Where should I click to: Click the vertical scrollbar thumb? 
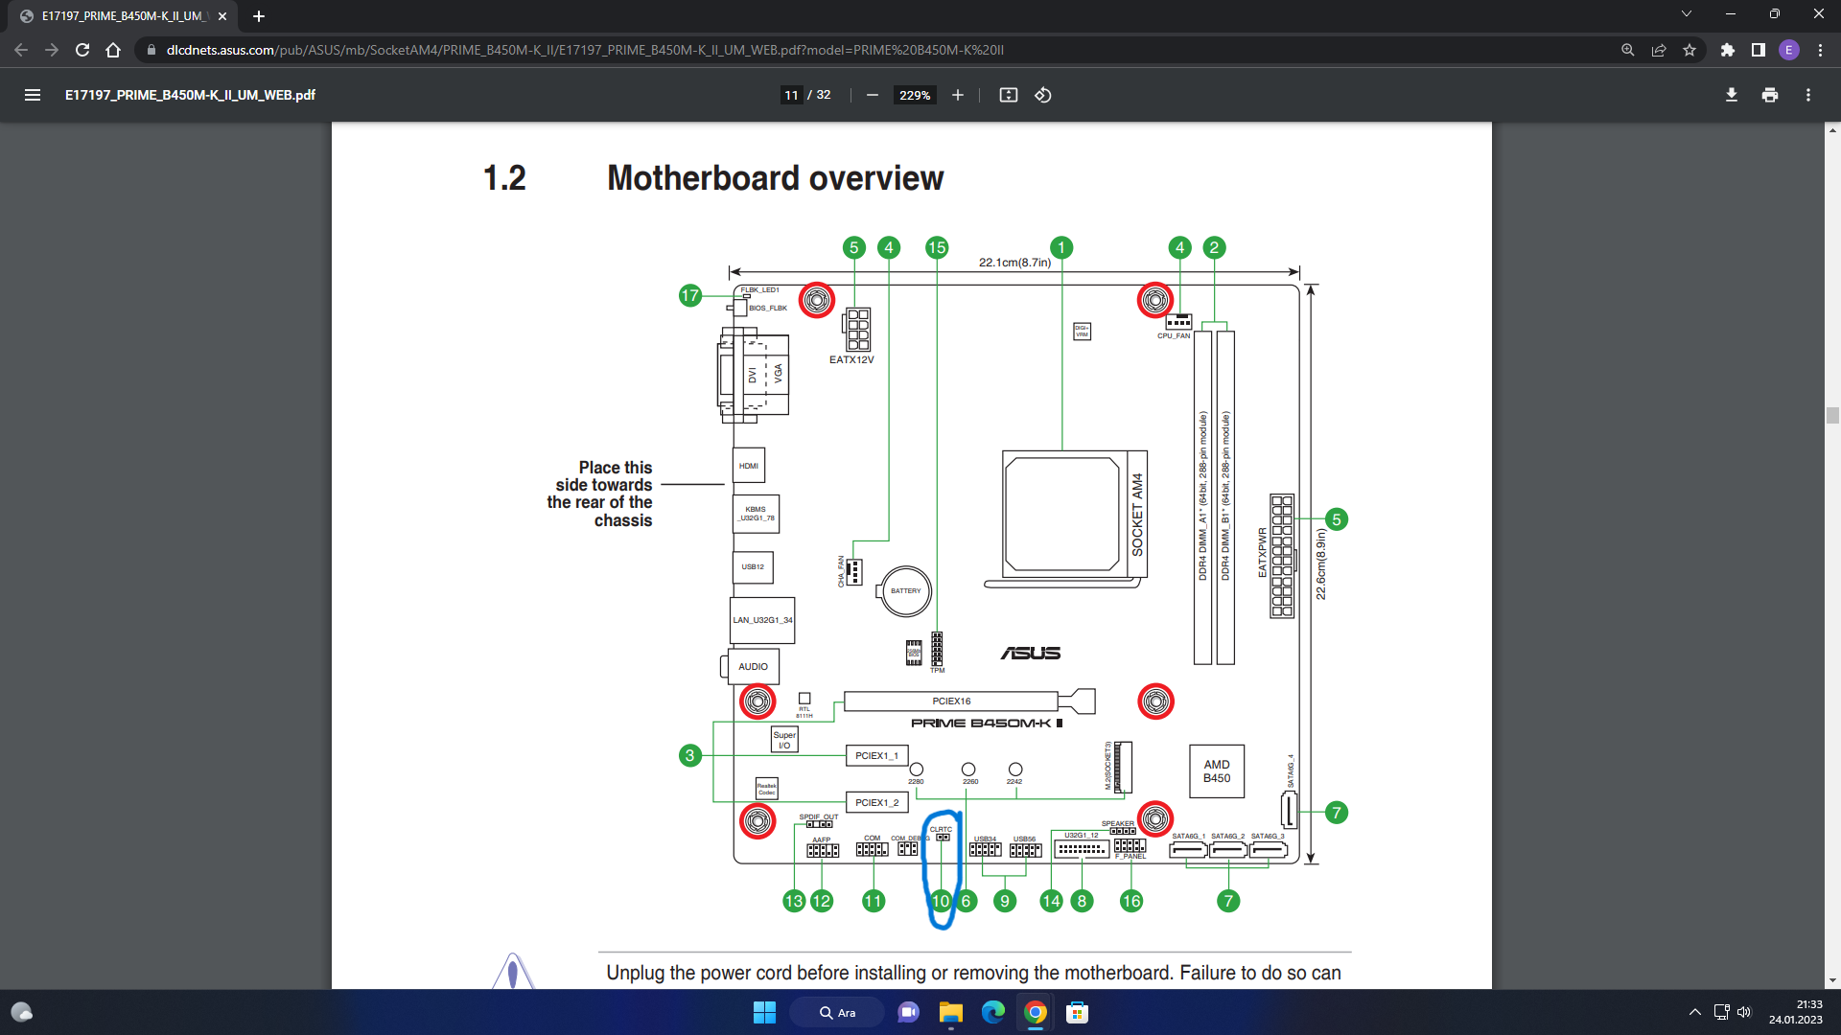1832,416
